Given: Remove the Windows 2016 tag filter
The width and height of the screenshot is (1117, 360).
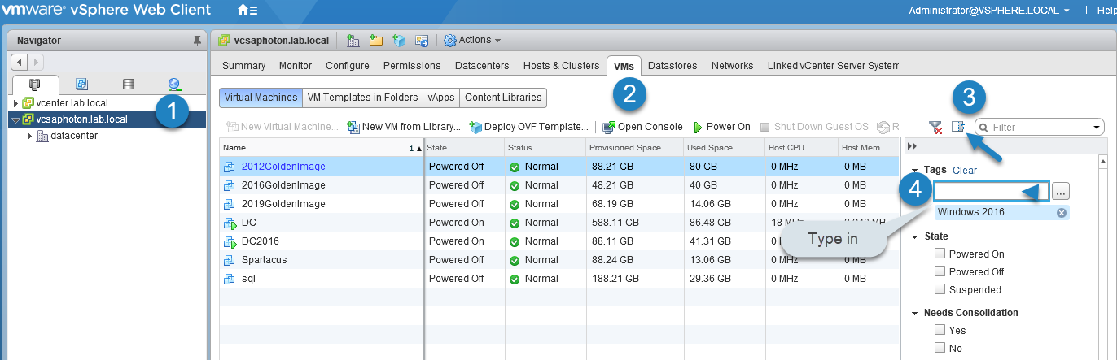Looking at the screenshot, I should 1062,212.
